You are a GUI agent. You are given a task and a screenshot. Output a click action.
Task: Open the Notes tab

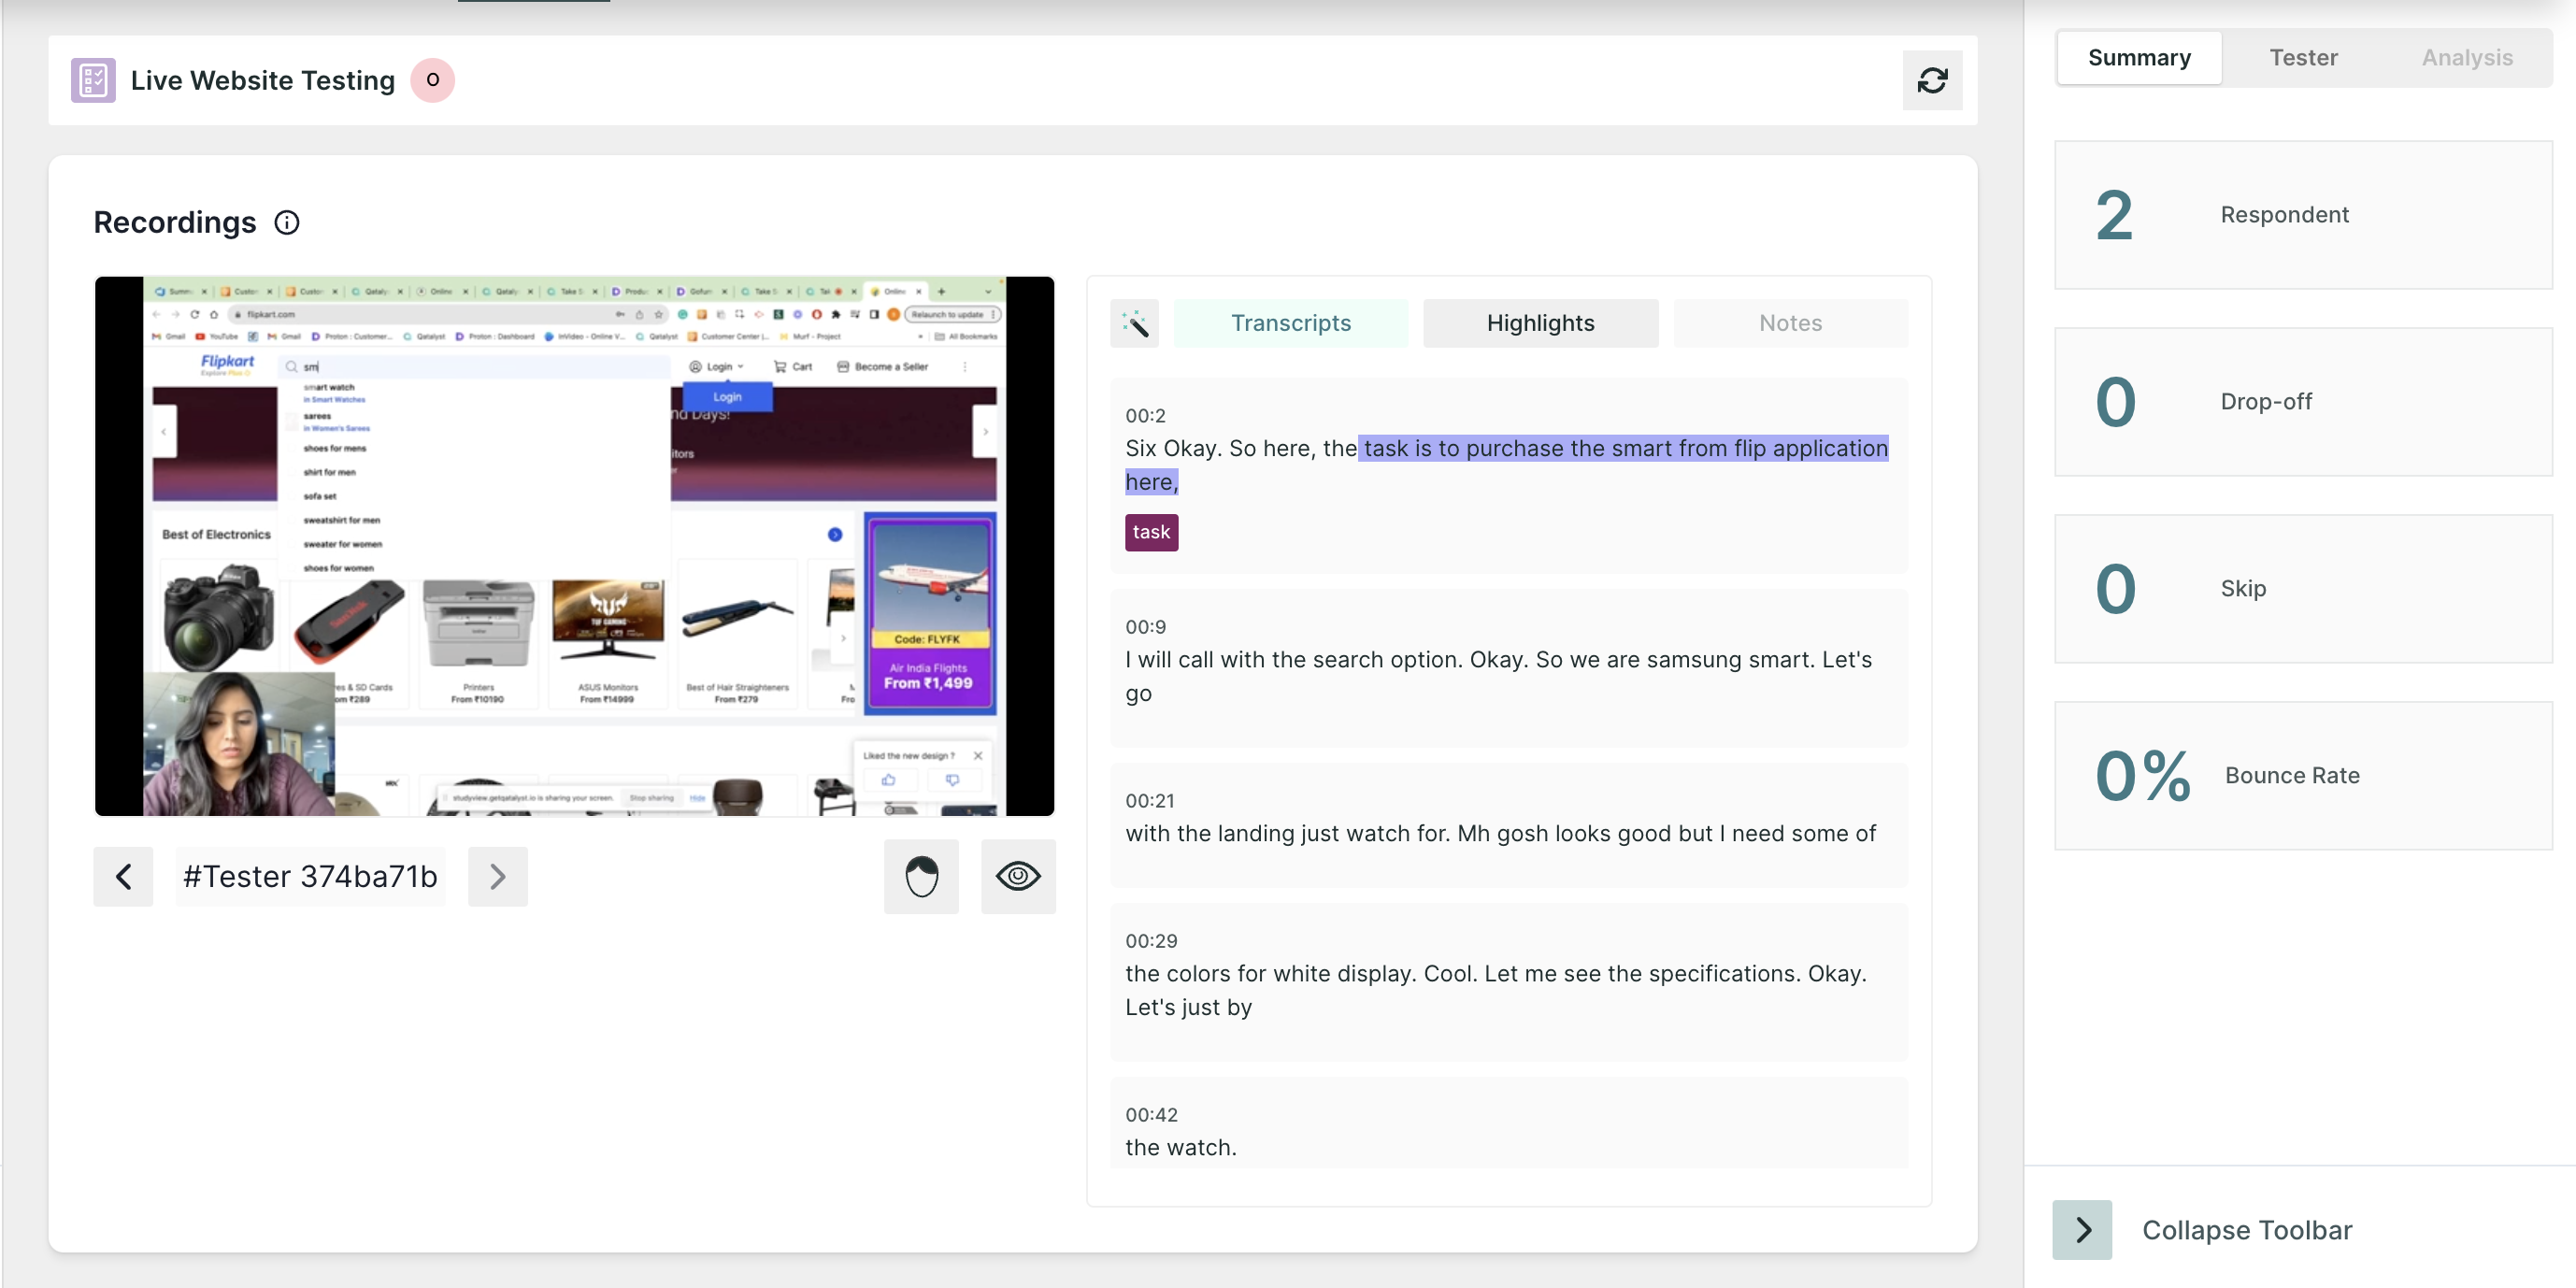[1790, 323]
